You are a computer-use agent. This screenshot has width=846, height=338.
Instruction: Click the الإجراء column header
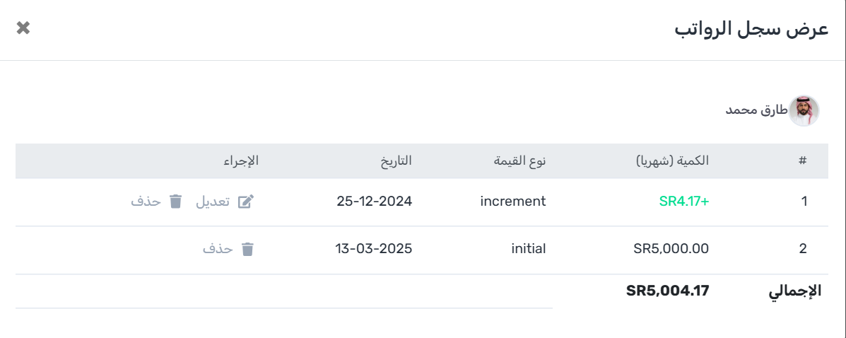[x=242, y=161]
